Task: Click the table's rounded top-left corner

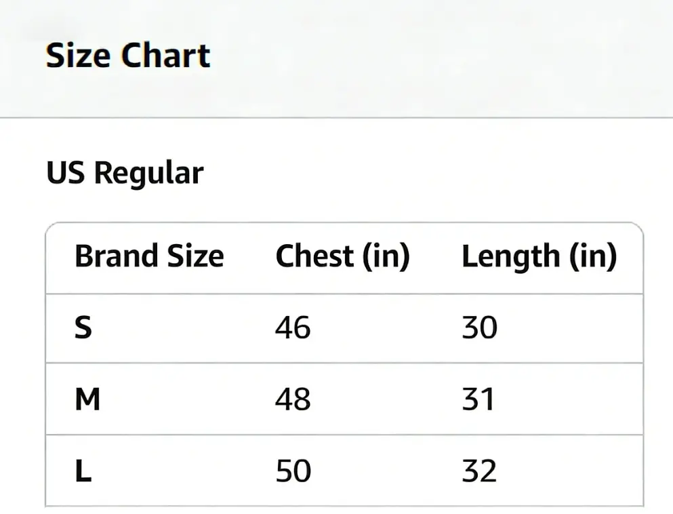Action: 49,226
